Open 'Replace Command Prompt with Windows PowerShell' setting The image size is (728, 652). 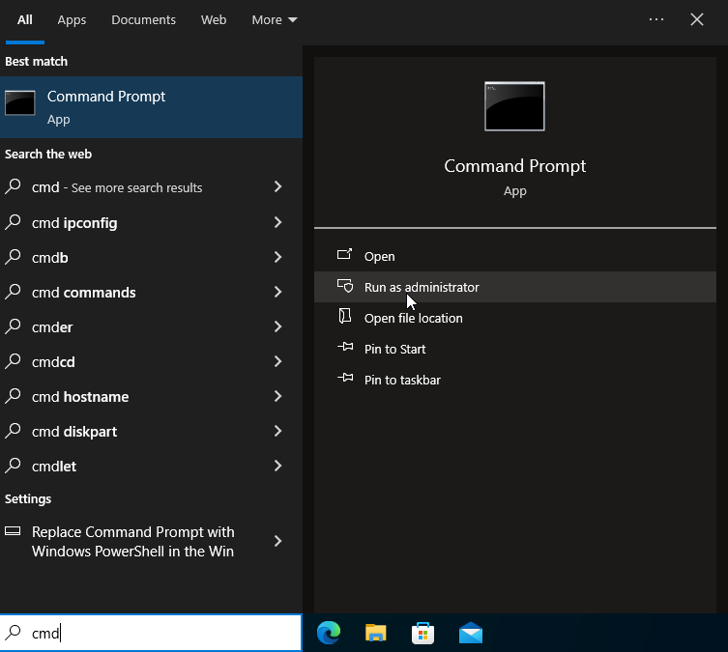[x=151, y=541]
